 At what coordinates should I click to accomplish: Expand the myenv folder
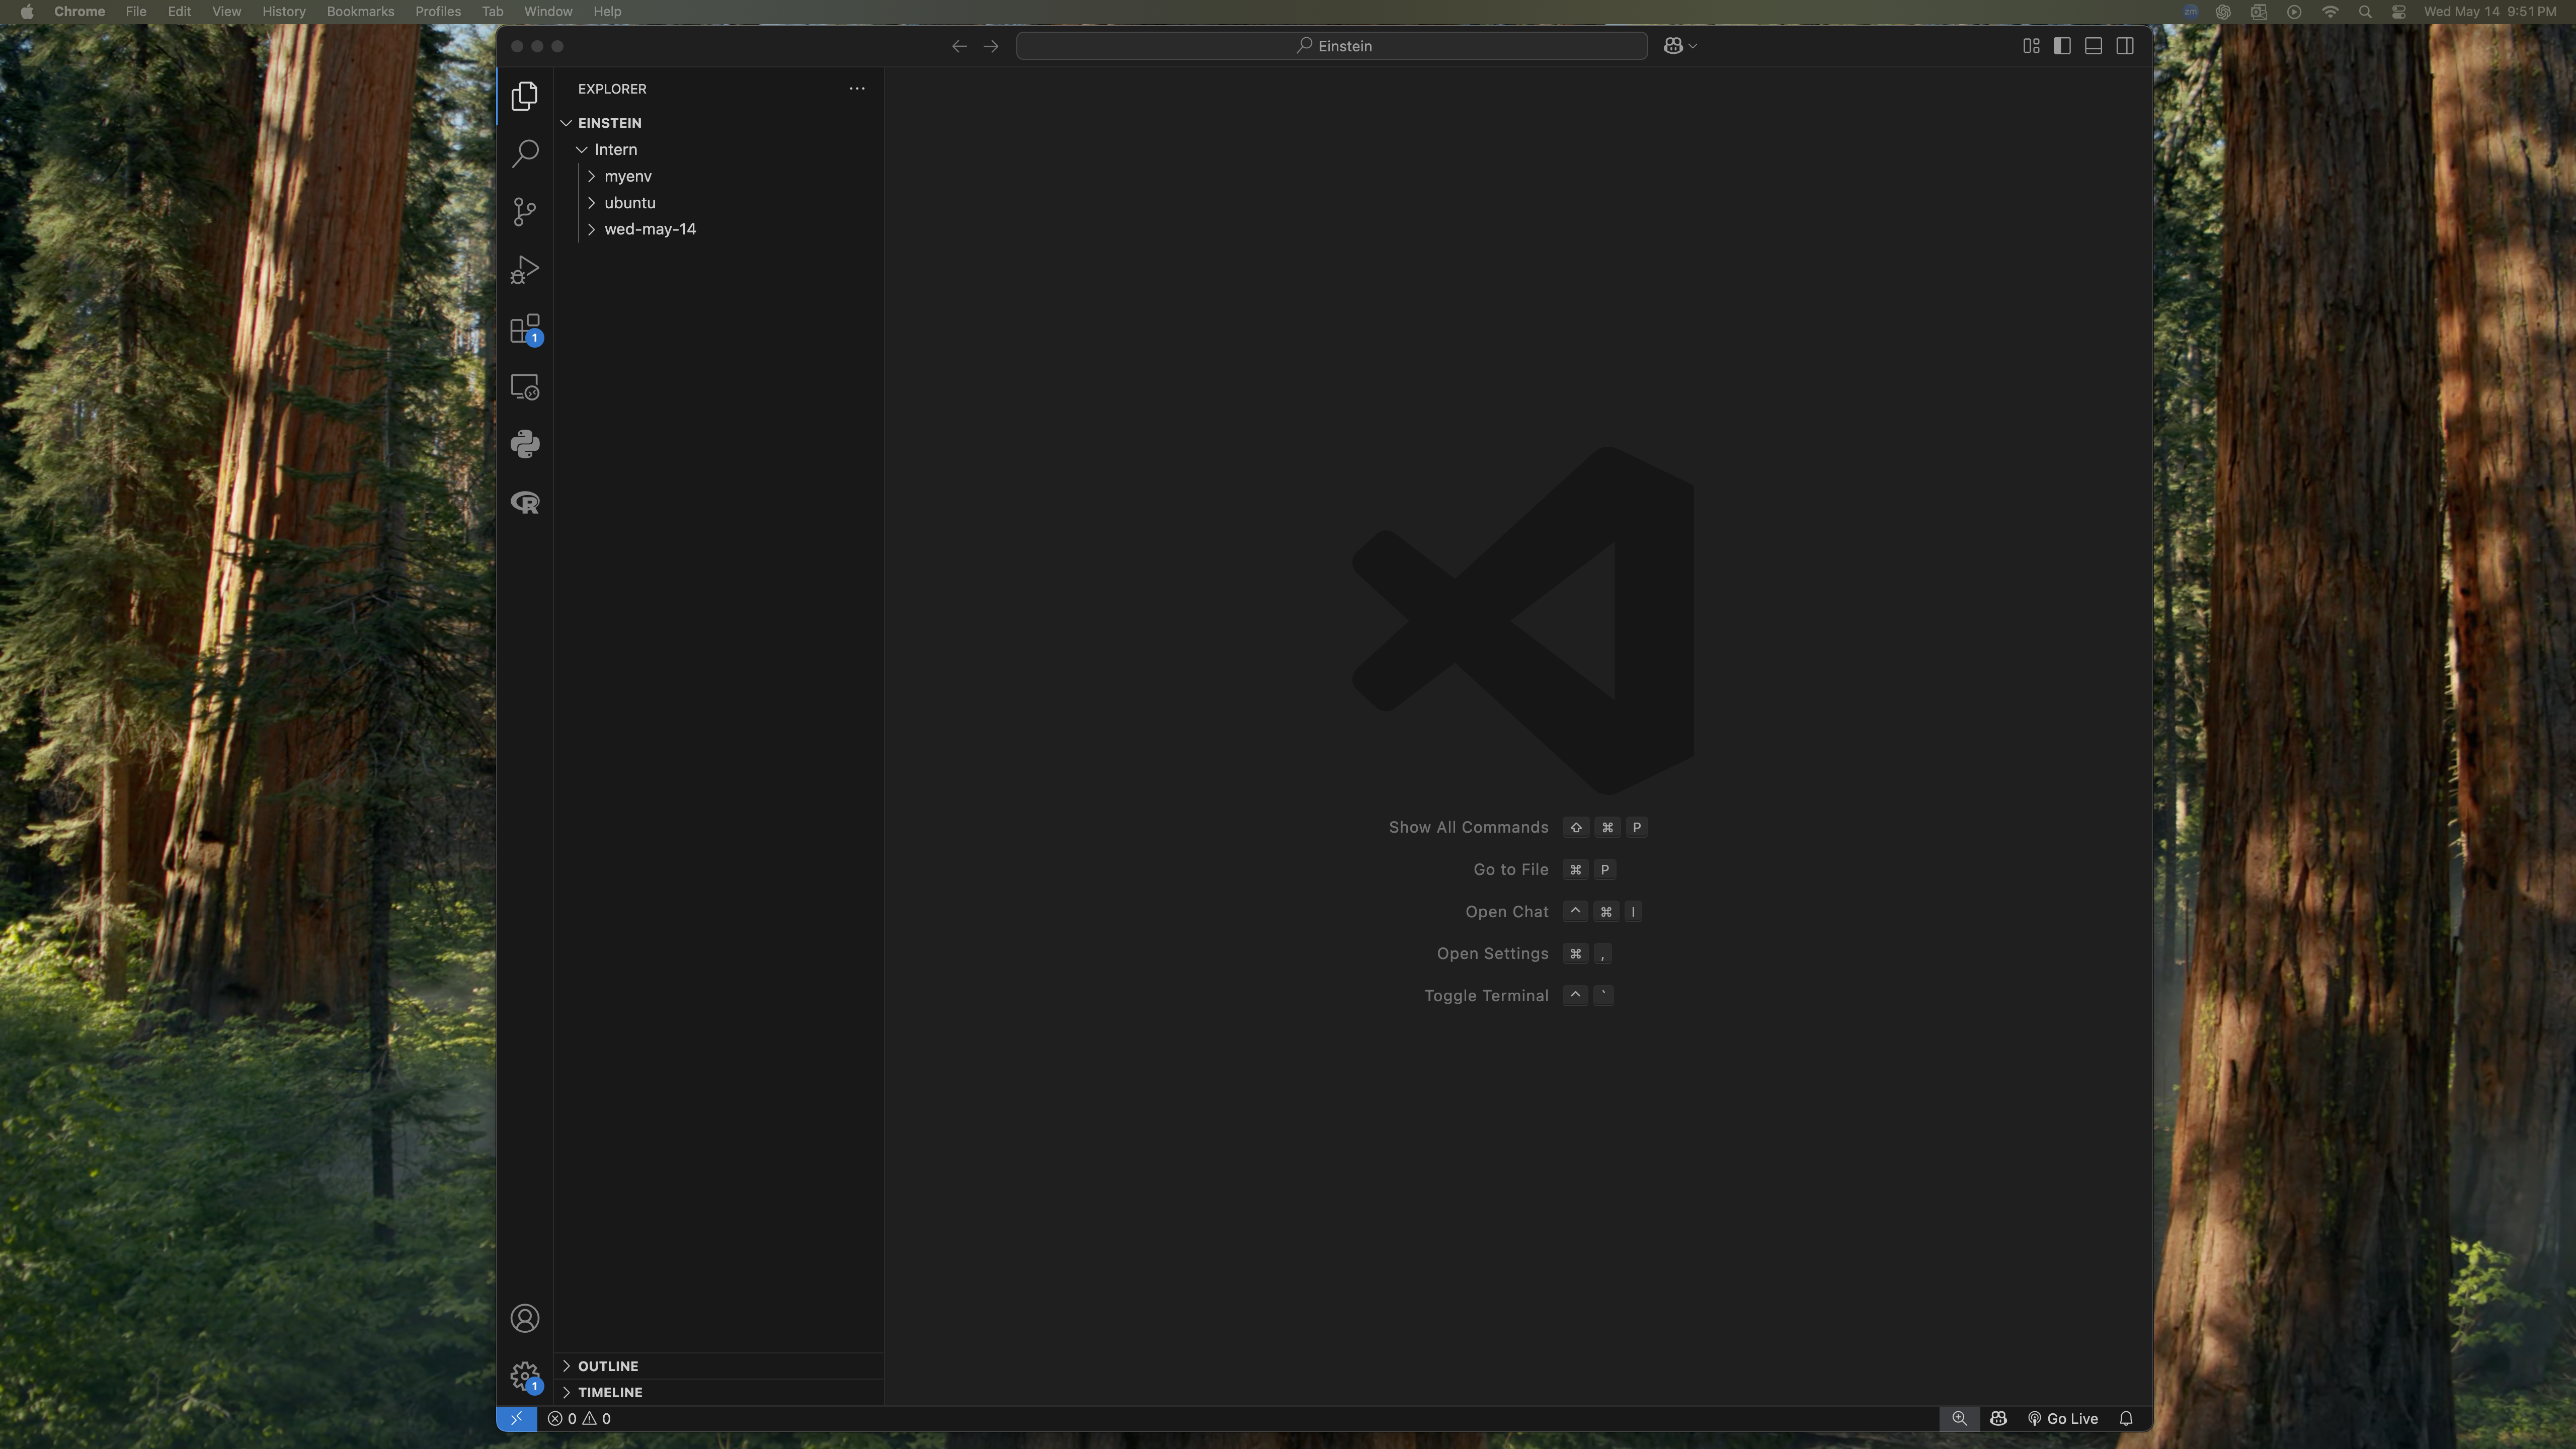pyautogui.click(x=718, y=176)
